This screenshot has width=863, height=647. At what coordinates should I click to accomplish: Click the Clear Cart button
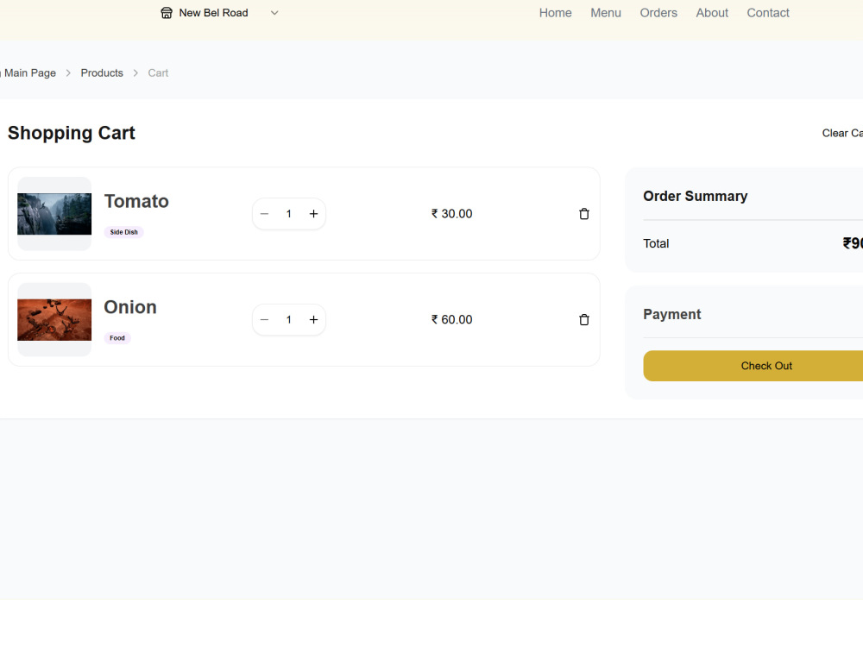842,133
